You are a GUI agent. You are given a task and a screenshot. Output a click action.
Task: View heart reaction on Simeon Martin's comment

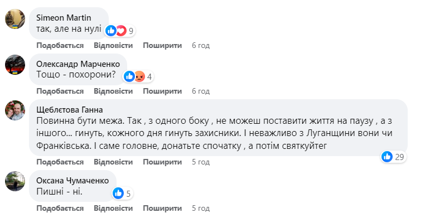[121, 31]
